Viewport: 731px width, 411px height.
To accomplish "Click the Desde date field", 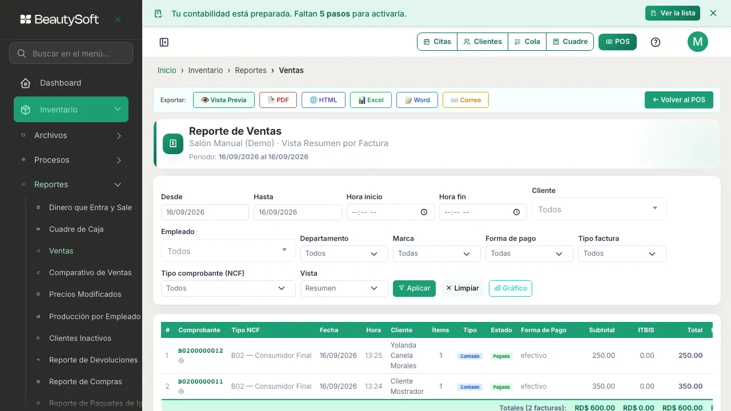I will [x=205, y=212].
